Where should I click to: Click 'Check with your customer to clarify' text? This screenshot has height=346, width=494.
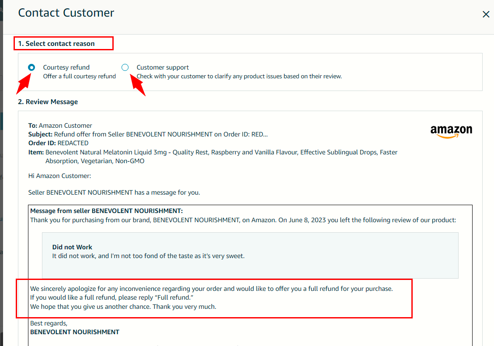239,76
